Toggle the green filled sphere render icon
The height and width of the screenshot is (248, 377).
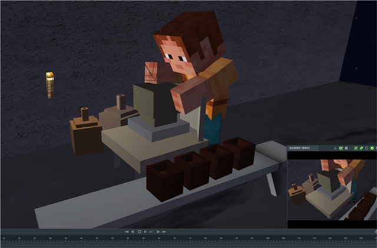372,148
